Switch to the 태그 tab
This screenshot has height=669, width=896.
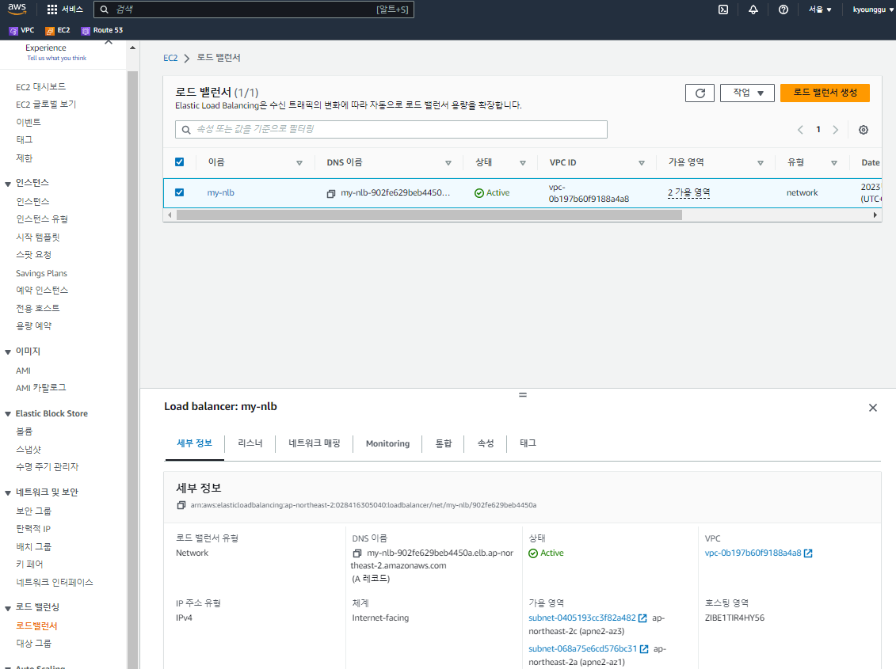pos(528,443)
